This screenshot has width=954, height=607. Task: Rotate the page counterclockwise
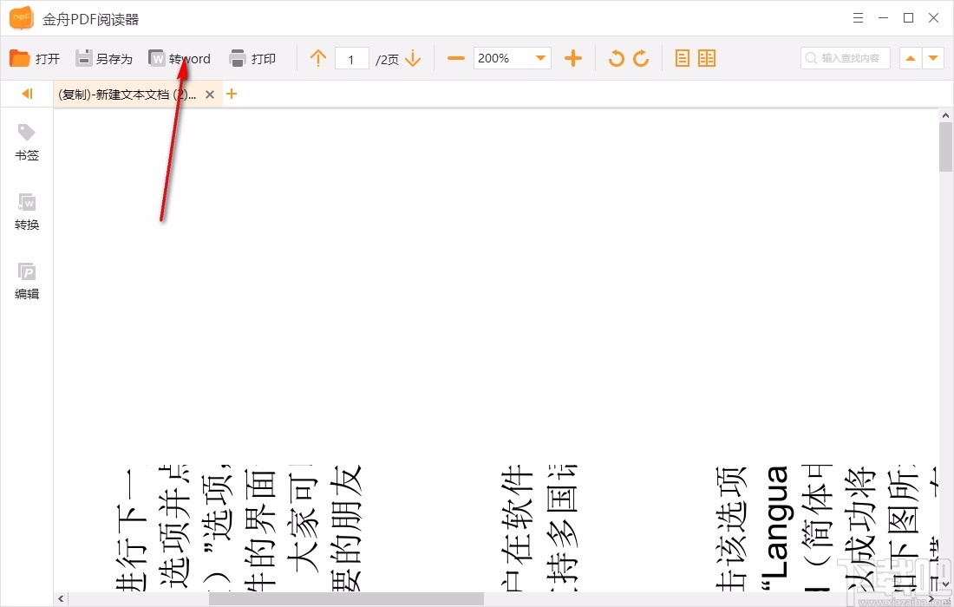[616, 58]
